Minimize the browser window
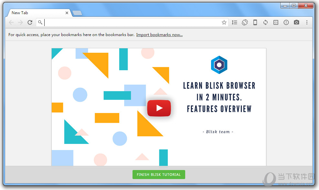 click(285, 6)
